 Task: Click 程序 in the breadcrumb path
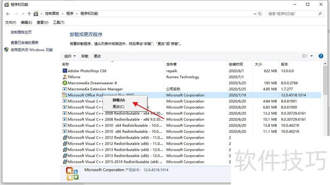pos(70,14)
